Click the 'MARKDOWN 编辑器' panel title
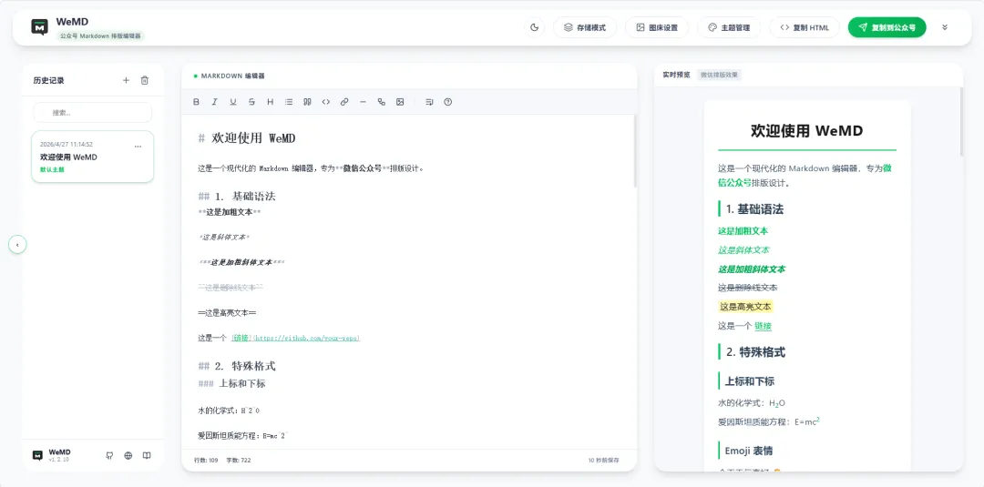The image size is (984, 487). pos(233,76)
